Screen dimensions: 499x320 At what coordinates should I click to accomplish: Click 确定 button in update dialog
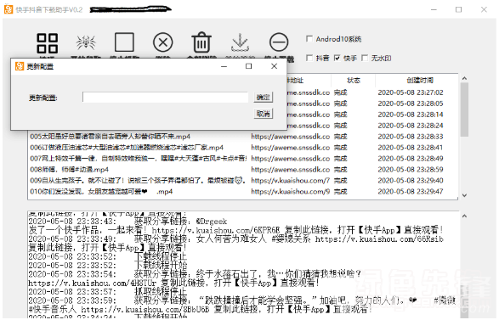[264, 98]
